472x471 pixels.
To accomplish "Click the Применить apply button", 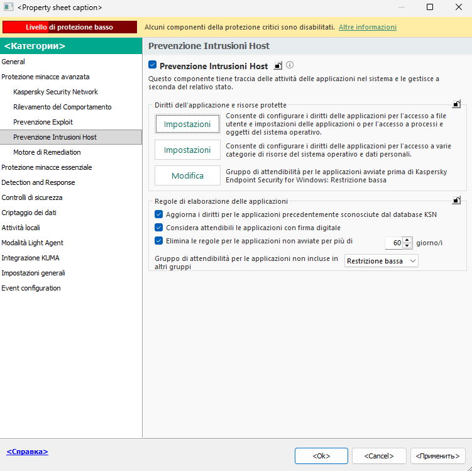I will tap(437, 456).
